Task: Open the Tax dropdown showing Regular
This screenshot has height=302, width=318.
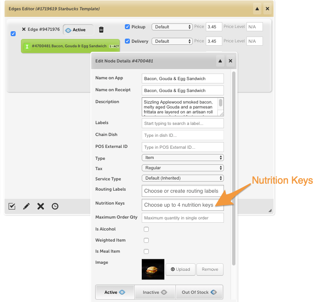Action: (183, 168)
